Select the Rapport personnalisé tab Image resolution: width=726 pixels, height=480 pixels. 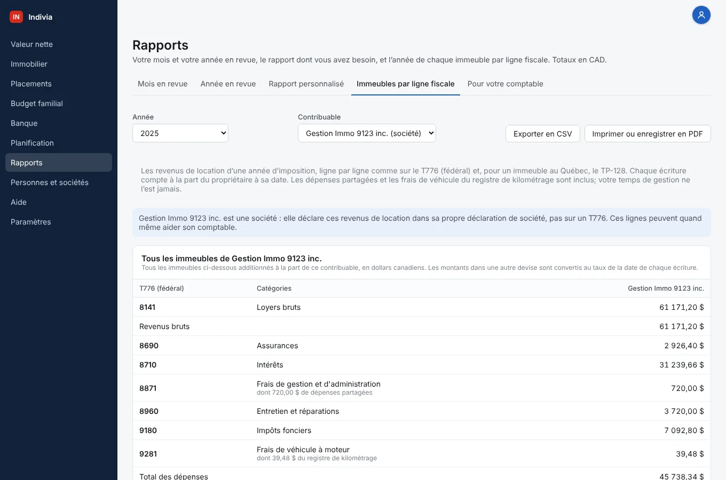click(306, 84)
